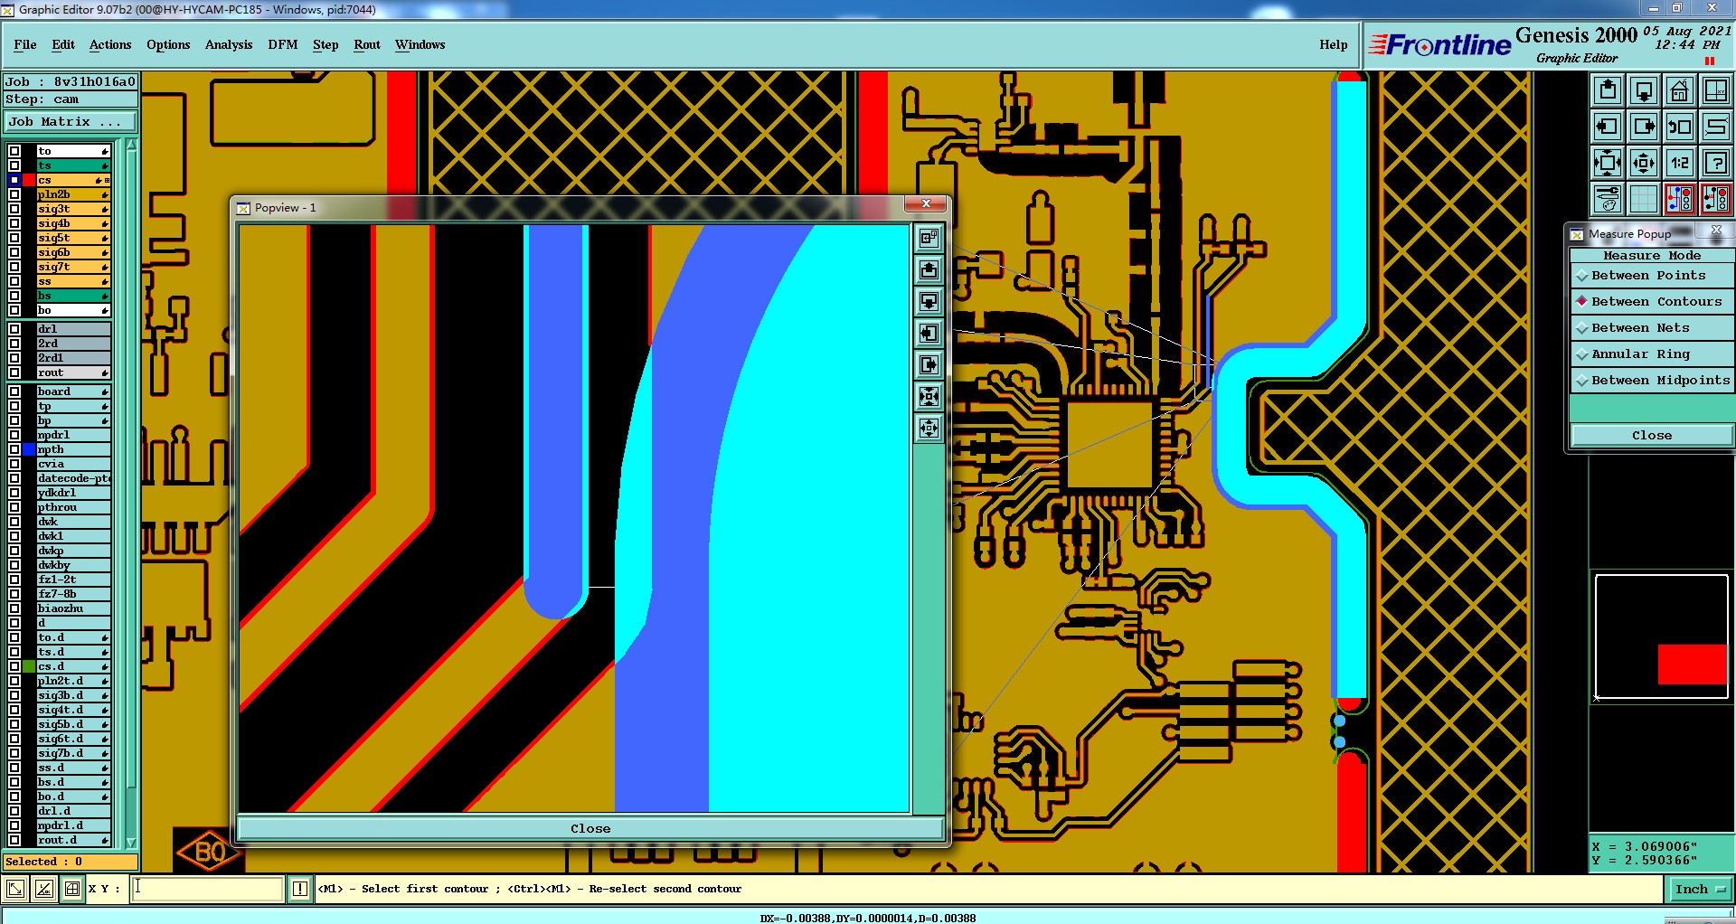The width and height of the screenshot is (1736, 924).
Task: Click Close button in Popview window
Action: pos(590,828)
